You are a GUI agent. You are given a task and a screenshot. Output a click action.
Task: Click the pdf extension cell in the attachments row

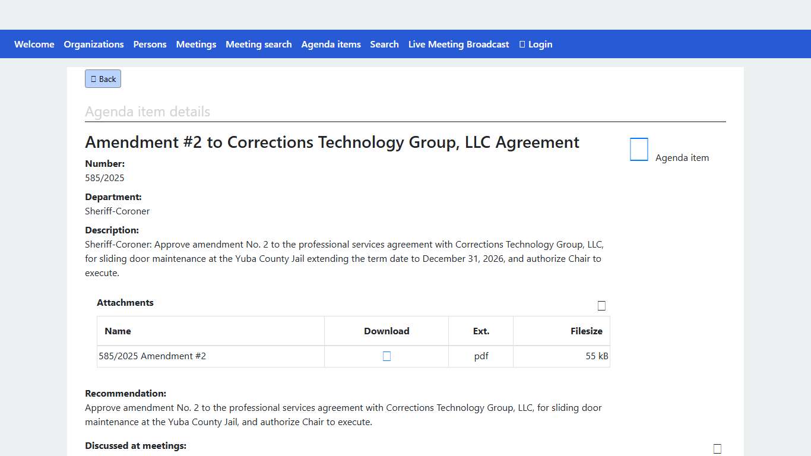click(x=481, y=356)
